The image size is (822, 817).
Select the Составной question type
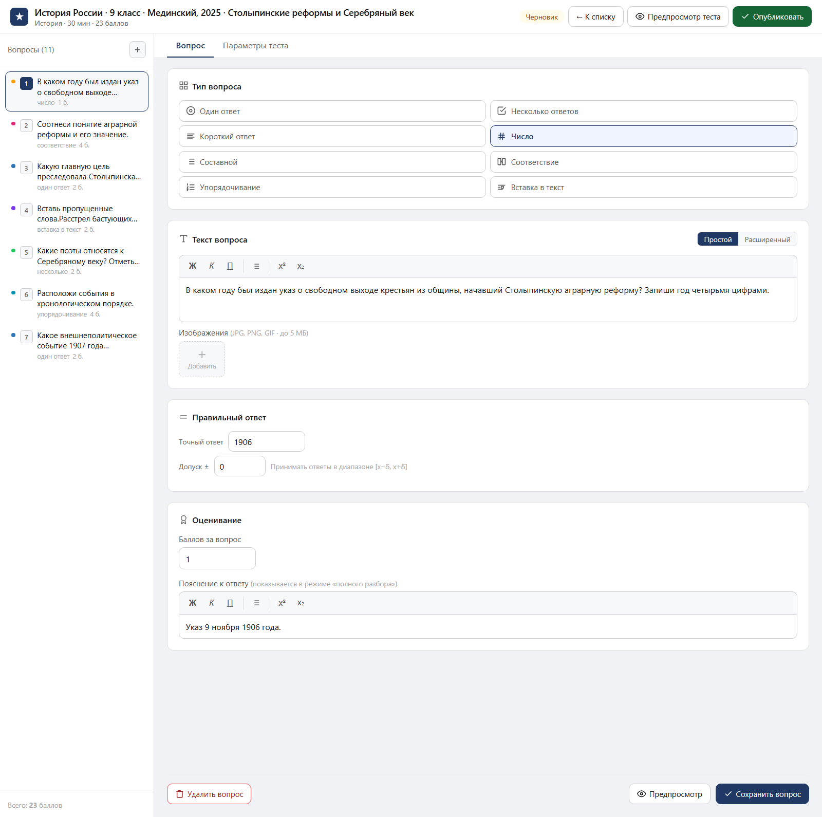332,162
